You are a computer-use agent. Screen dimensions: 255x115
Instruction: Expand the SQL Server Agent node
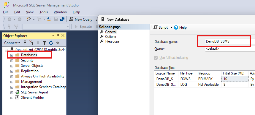click(12, 93)
